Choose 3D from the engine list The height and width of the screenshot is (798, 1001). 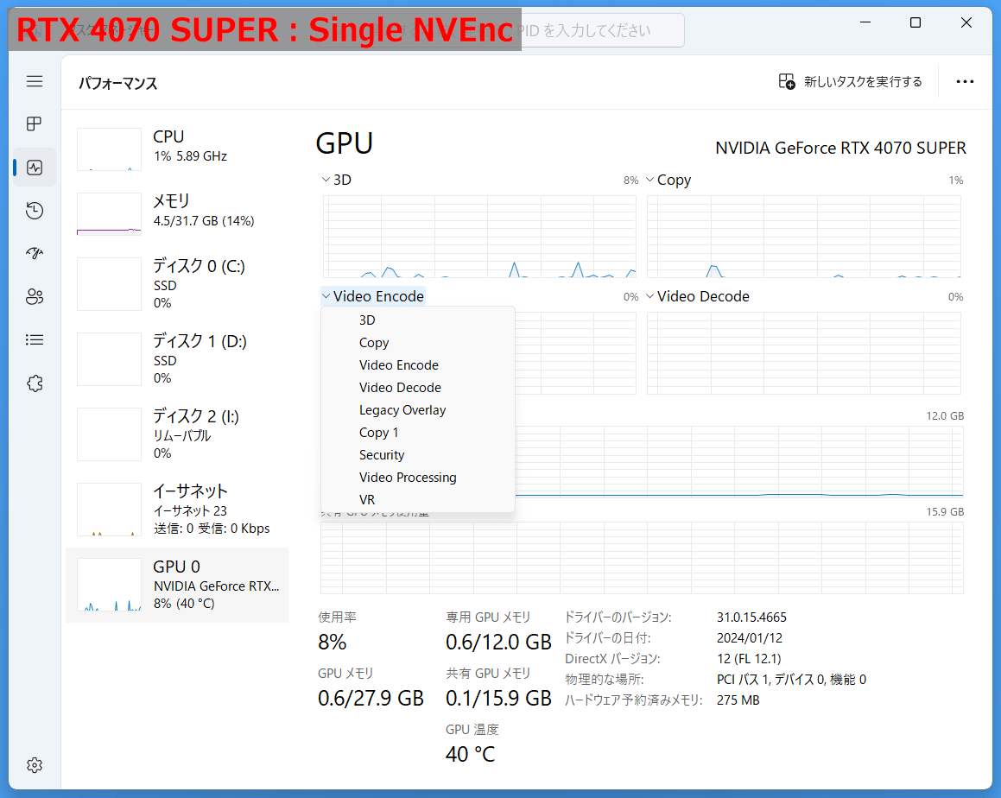417,320
